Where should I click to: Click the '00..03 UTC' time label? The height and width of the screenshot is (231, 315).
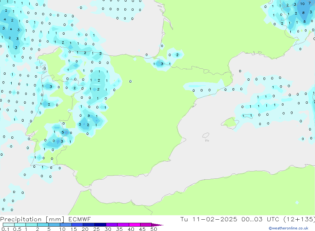[260, 219]
